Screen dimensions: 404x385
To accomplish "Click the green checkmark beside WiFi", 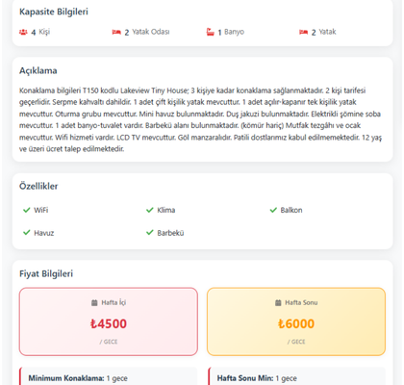I will pyautogui.click(x=26, y=210).
